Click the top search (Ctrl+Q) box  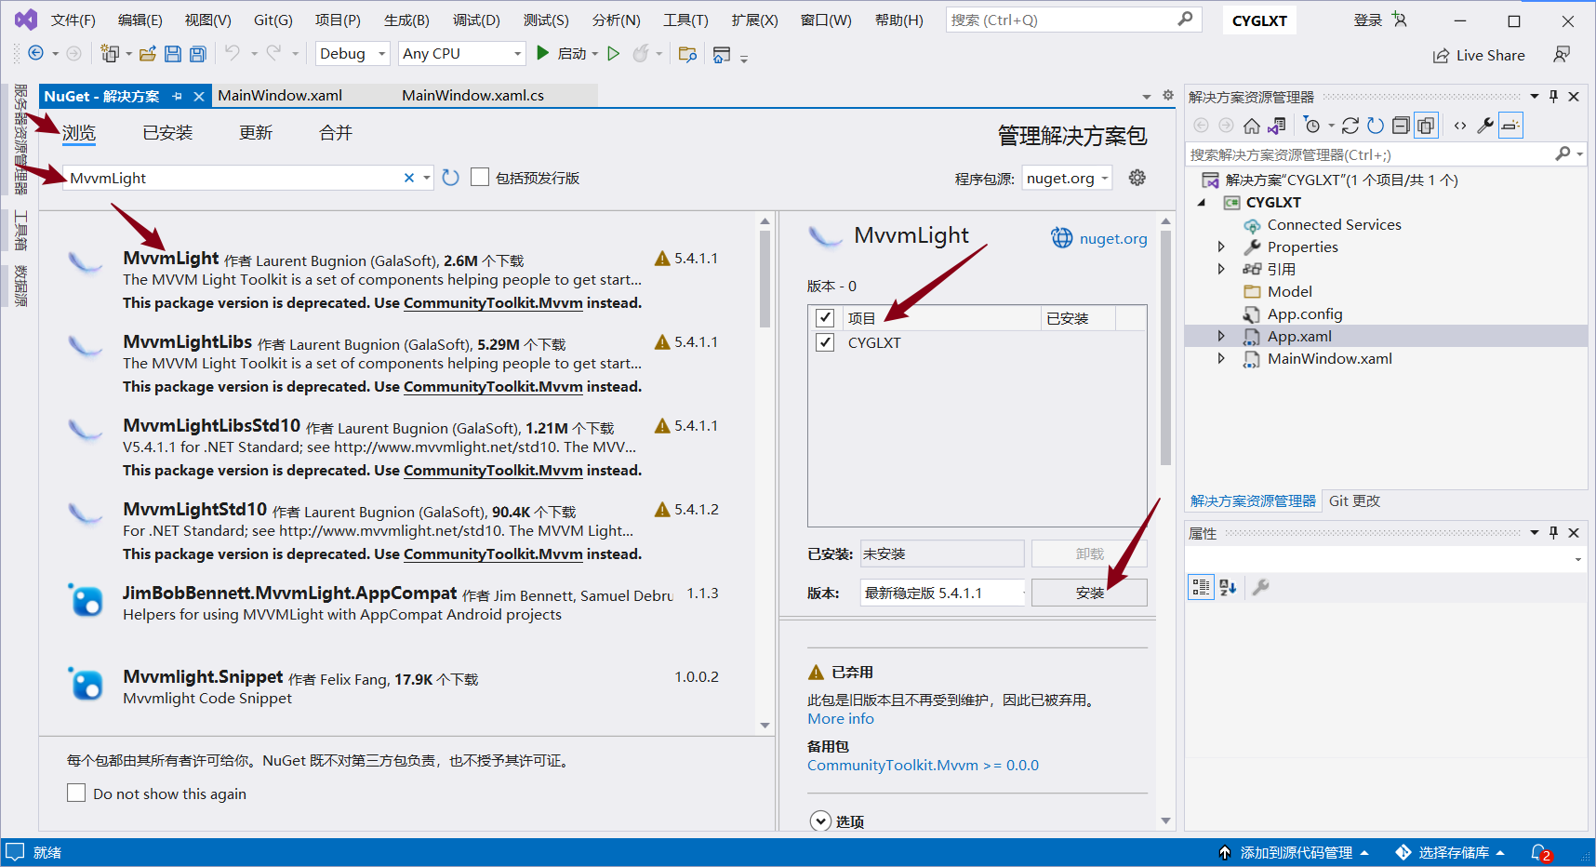1073,20
